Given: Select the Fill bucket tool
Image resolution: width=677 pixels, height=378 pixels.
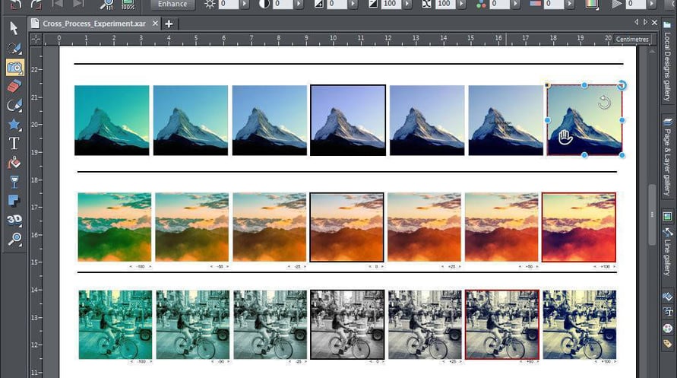Looking at the screenshot, I should (x=14, y=163).
